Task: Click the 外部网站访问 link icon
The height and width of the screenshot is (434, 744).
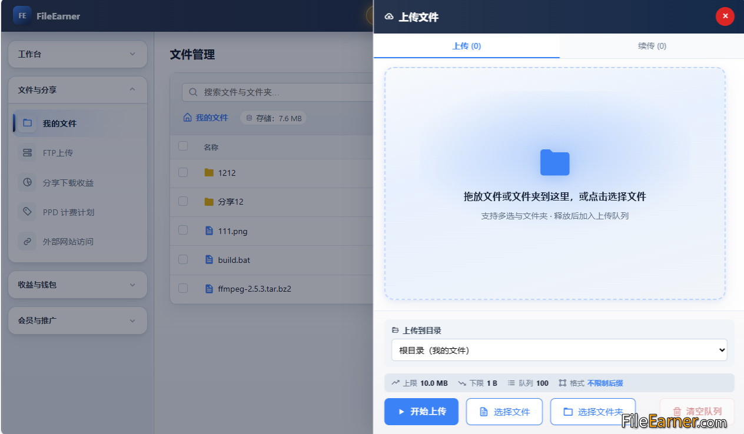Action: tap(27, 241)
